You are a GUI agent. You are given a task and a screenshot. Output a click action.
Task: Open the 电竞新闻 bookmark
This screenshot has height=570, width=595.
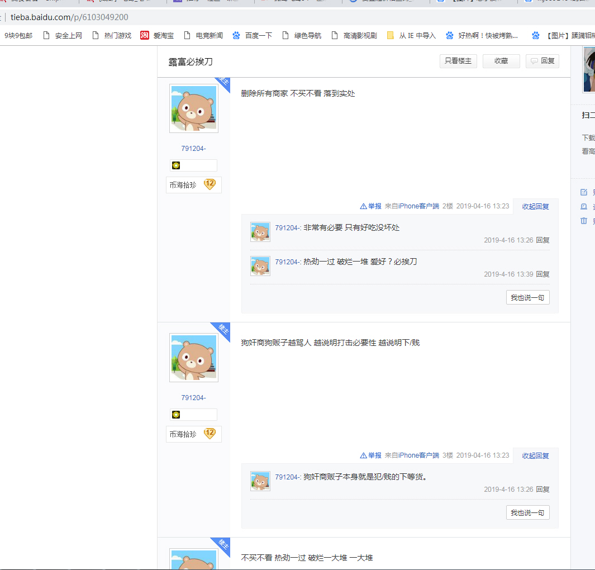(x=203, y=36)
